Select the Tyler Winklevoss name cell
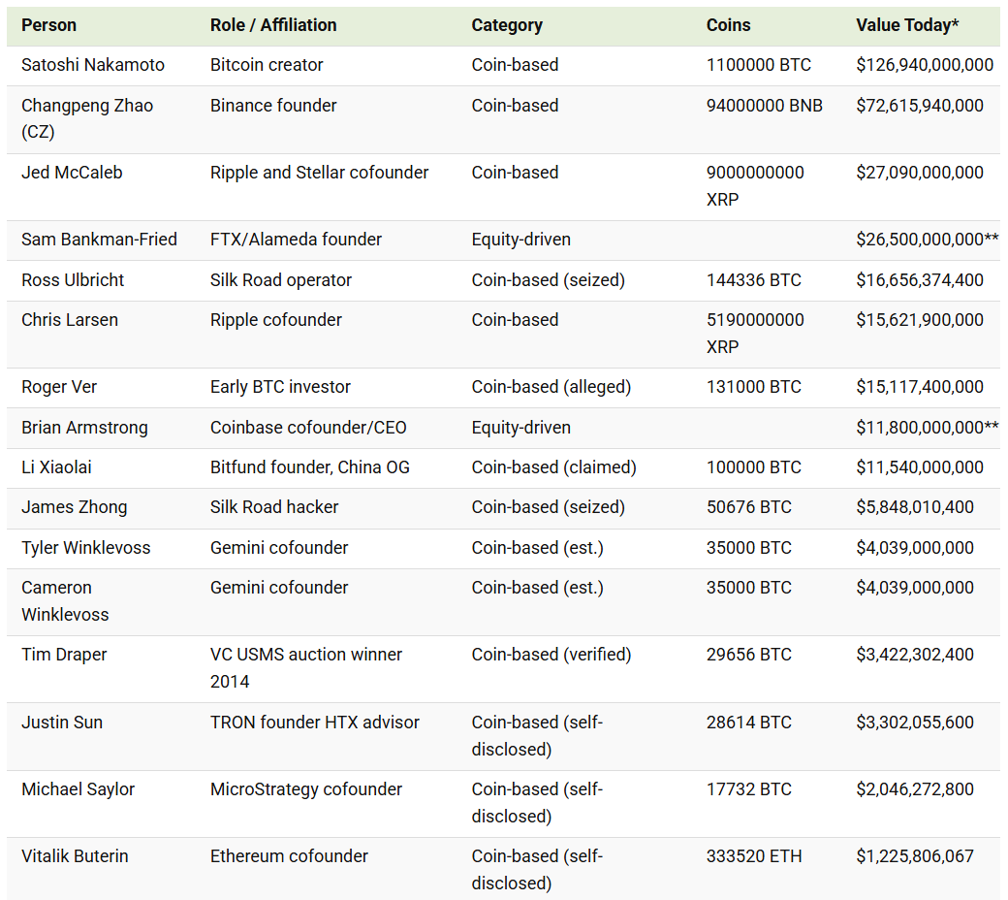 [x=86, y=548]
